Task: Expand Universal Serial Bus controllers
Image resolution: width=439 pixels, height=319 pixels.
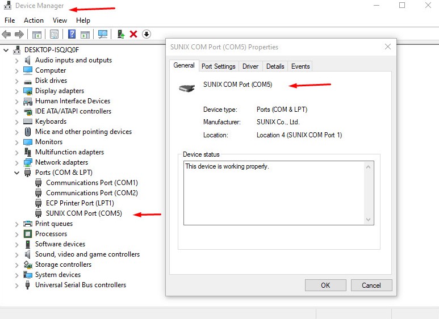Action: coord(17,285)
